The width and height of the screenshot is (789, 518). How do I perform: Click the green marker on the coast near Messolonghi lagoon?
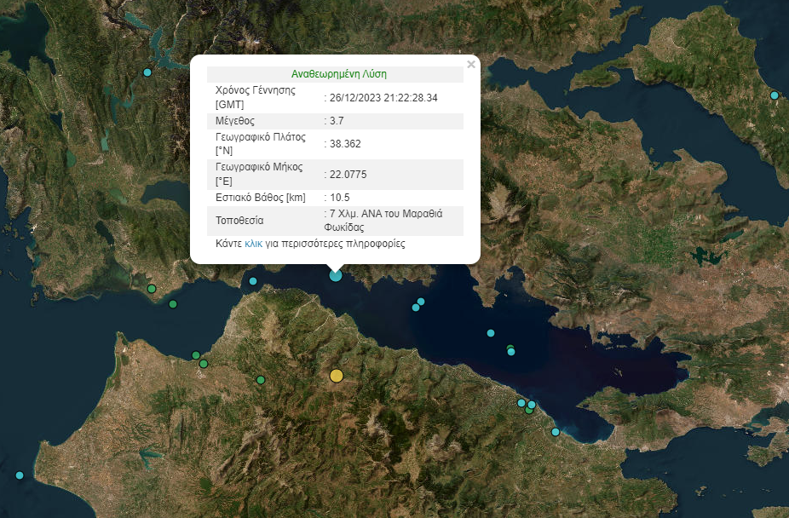tap(152, 289)
